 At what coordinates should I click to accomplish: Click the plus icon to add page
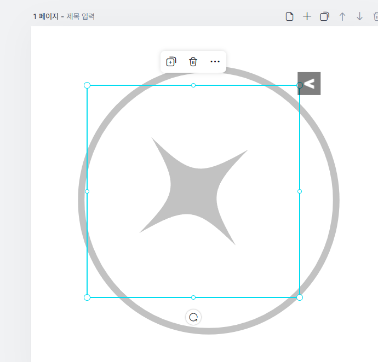(x=307, y=16)
